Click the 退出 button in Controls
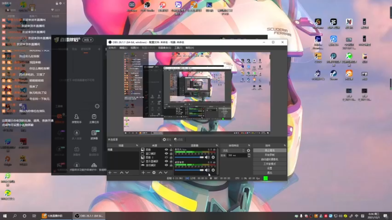Image resolution: width=392 pixels, height=220 pixels. click(x=269, y=173)
